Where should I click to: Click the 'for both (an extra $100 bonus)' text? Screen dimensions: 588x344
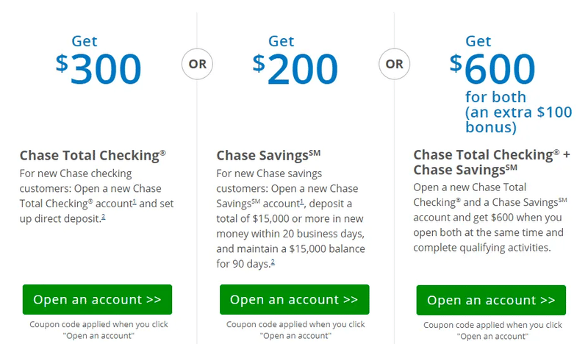pos(519,112)
